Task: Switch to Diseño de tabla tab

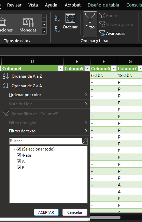Action: [103, 5]
